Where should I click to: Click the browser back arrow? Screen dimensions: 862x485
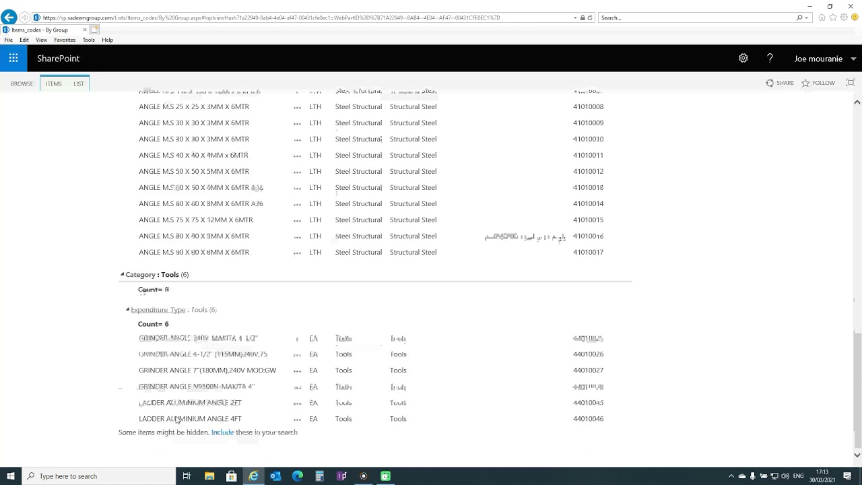9,18
